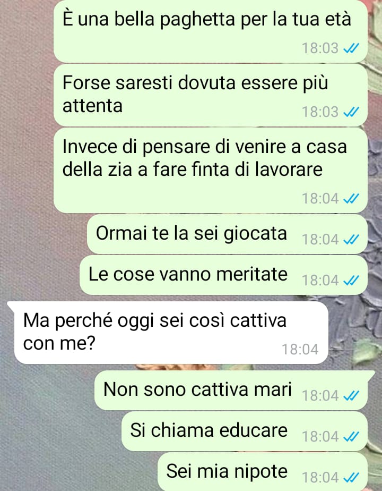Viewport: 382px width, 491px height.
Task: Click the double check next to 'Ormai te la sei giocata'
Action: click(x=351, y=240)
